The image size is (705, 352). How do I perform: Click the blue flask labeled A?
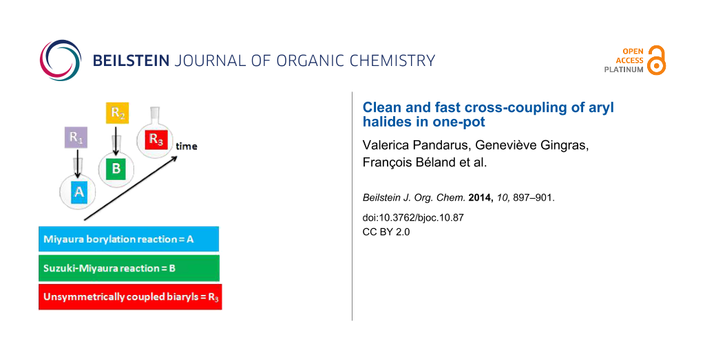pos(79,192)
